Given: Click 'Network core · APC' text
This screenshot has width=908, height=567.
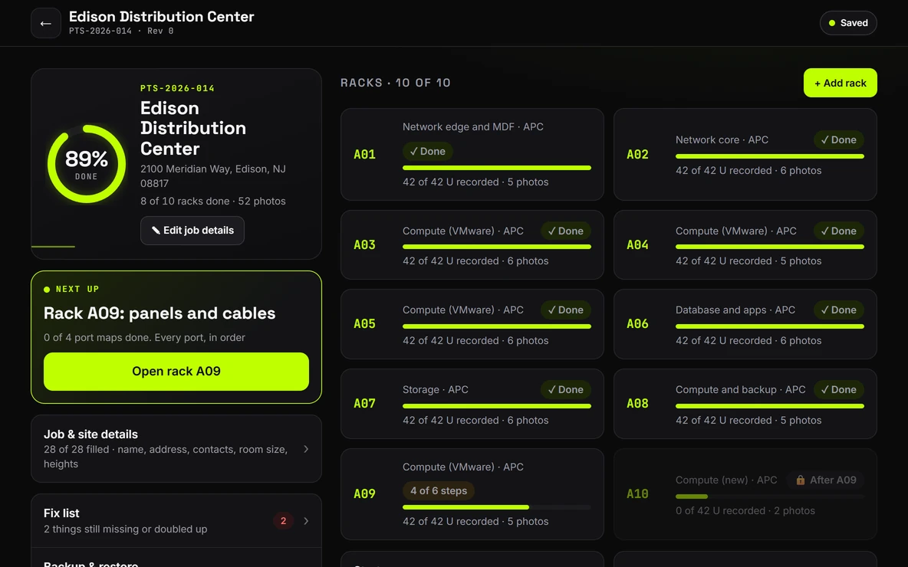Looking at the screenshot, I should coord(722,140).
